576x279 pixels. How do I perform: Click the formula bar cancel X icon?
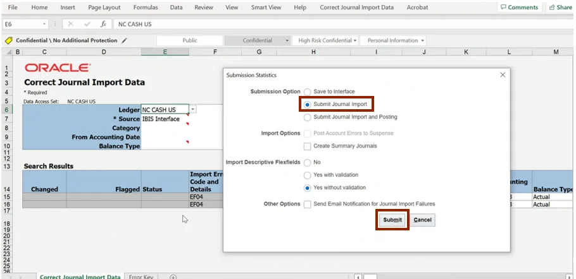71,24
